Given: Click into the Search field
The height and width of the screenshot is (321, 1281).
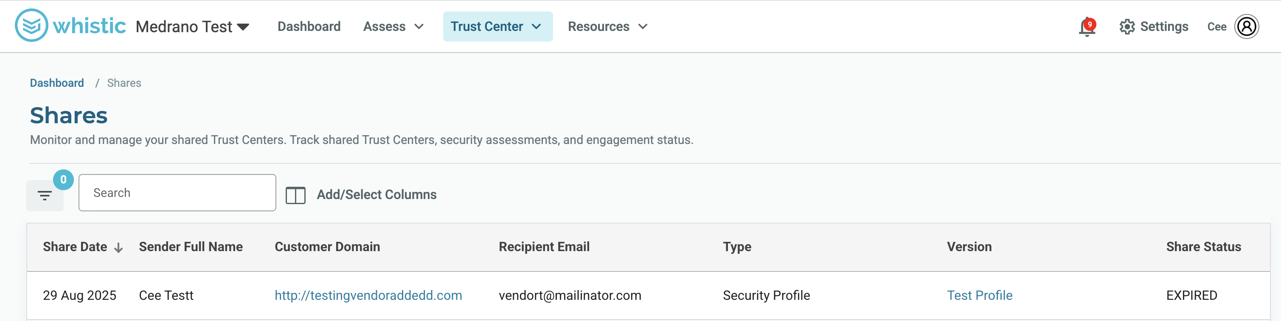Looking at the screenshot, I should 177,193.
